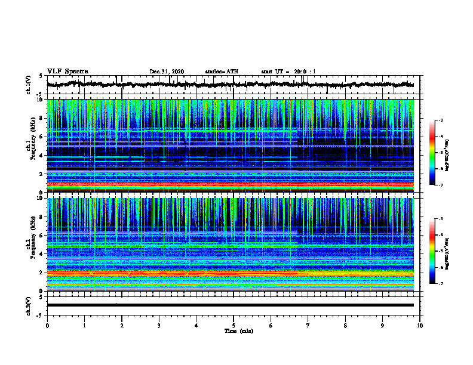
Task: Click the ch.1 voltage waveform trace
Action: [231, 85]
